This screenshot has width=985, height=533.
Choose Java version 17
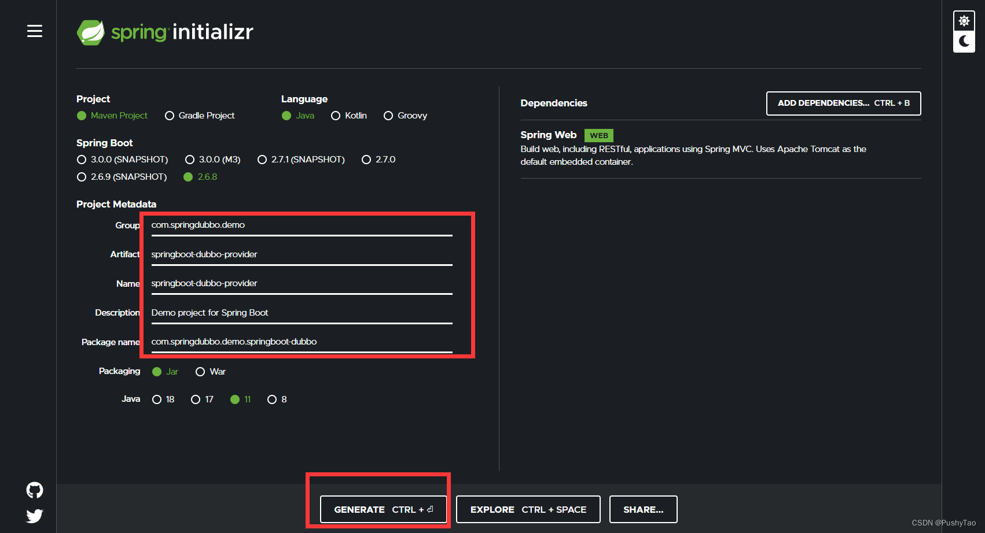tap(196, 399)
